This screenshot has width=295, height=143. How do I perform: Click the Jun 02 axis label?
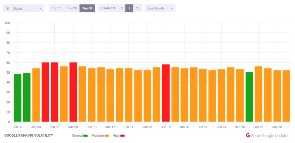tap(17, 127)
